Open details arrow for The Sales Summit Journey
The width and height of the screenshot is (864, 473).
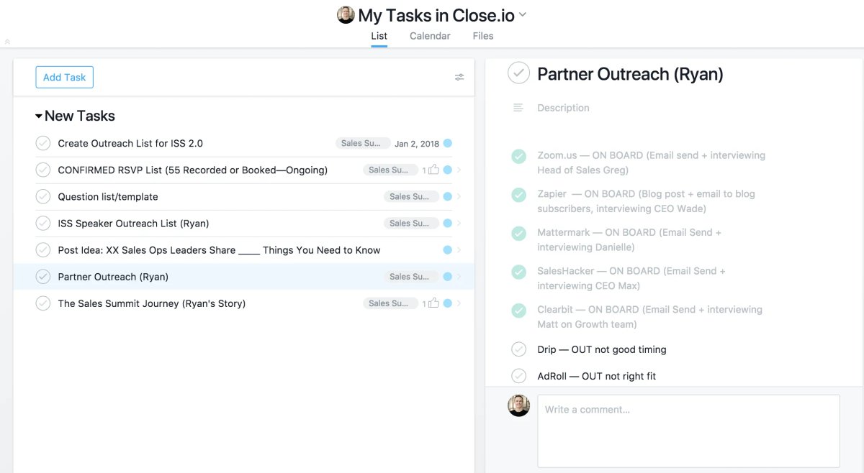point(459,303)
